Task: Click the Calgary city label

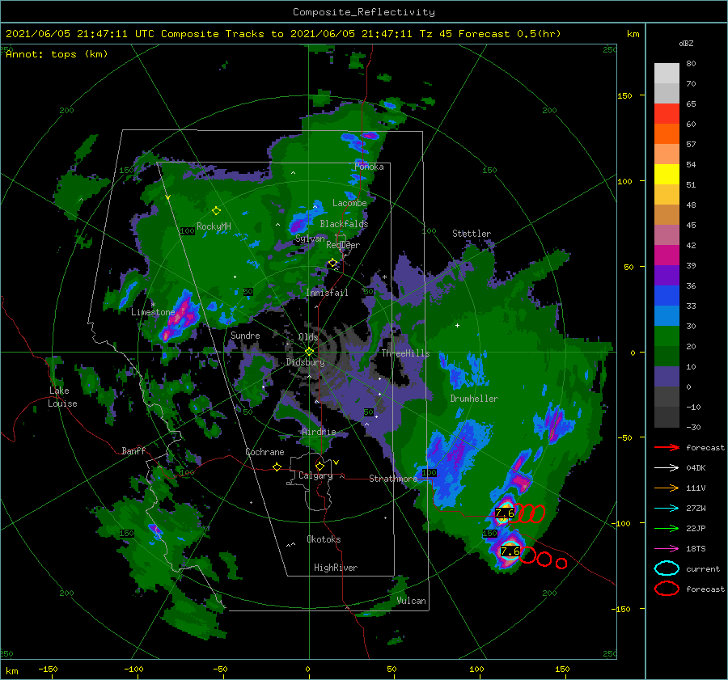Action: click(315, 475)
